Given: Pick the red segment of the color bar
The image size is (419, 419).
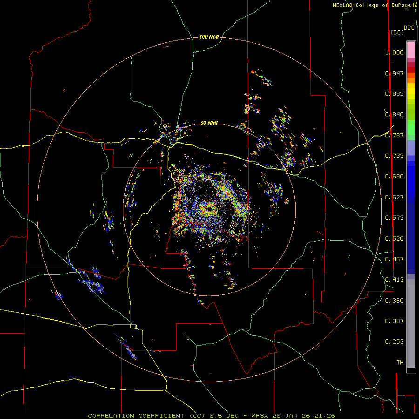Looking at the screenshot, I should pos(411,70).
